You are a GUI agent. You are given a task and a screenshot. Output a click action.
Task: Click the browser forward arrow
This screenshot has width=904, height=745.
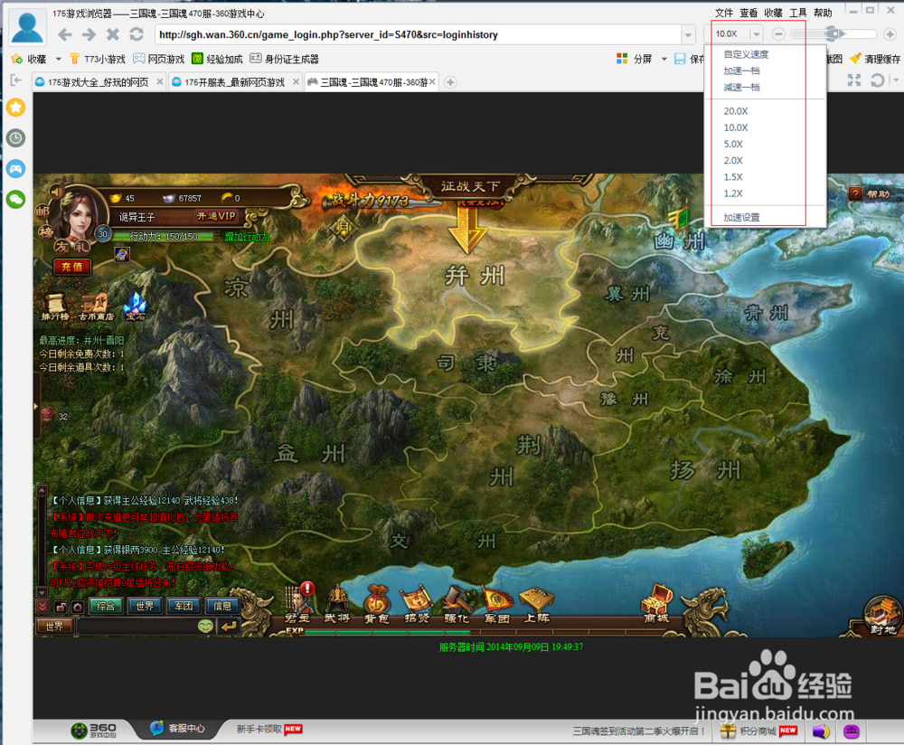point(89,34)
